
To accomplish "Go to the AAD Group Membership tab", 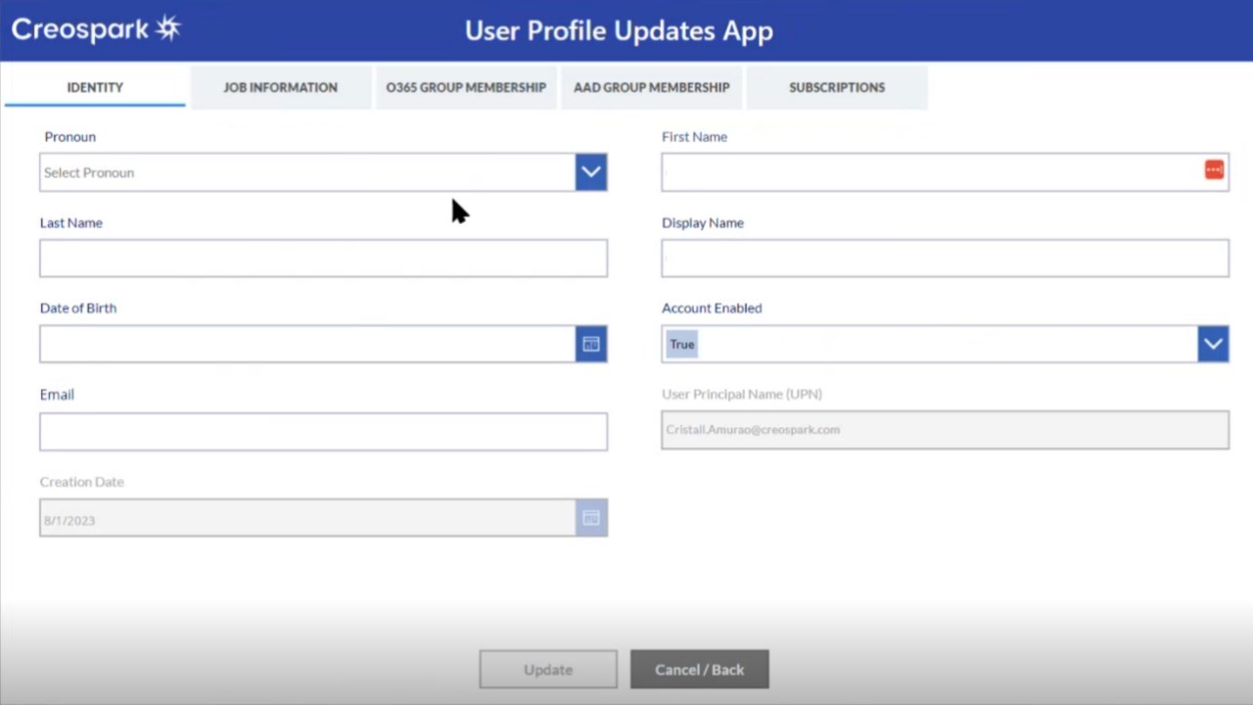I will (x=652, y=87).
